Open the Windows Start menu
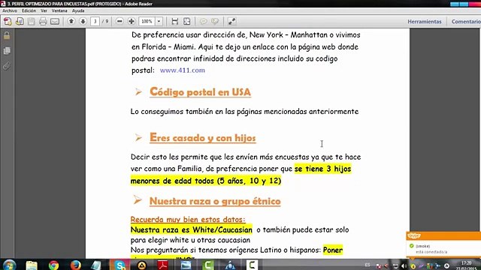Viewport: 481px width, 270px height. [x=9, y=265]
